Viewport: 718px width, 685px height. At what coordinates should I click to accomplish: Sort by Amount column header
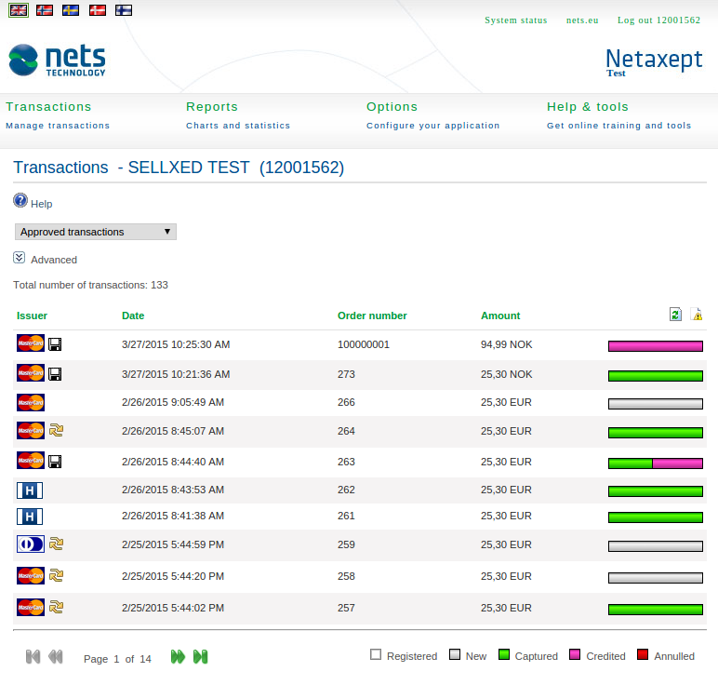[x=500, y=316]
